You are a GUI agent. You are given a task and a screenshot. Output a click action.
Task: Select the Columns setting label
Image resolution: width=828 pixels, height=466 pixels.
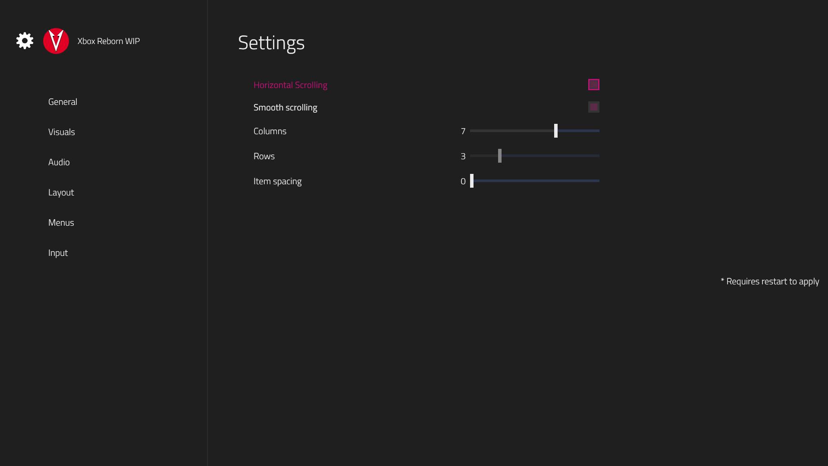pos(270,131)
